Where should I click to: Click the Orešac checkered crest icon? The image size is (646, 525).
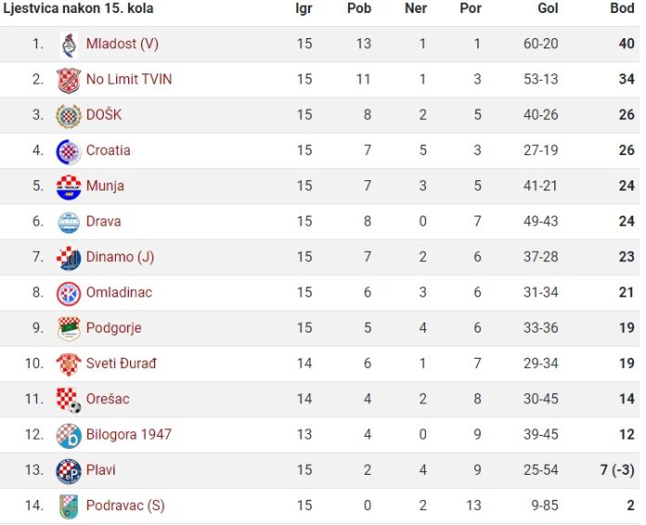tap(69, 400)
